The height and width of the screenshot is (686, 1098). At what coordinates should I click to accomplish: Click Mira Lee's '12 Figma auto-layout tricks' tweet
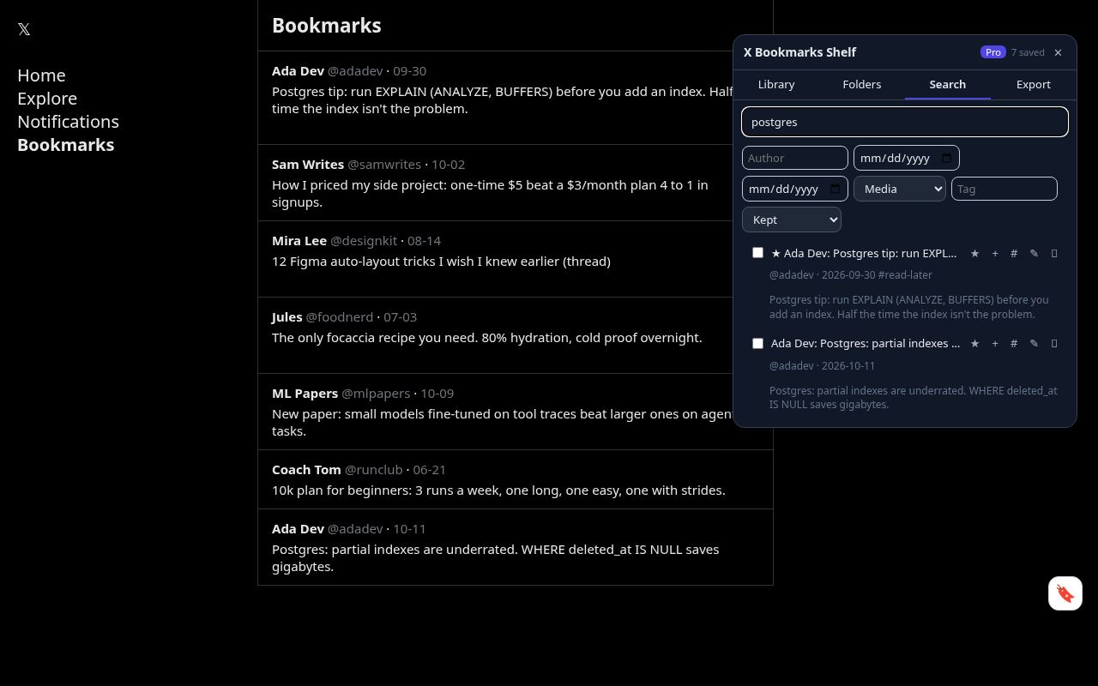(441, 262)
